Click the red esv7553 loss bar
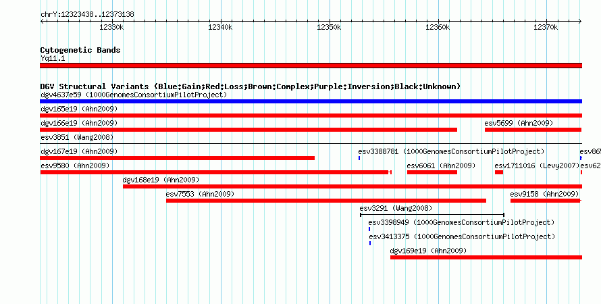The height and width of the screenshot is (304, 601). (x=326, y=201)
